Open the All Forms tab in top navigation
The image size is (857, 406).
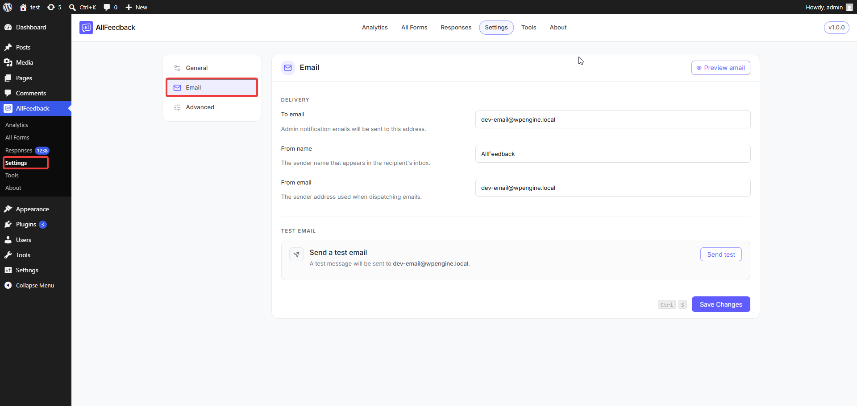point(414,28)
